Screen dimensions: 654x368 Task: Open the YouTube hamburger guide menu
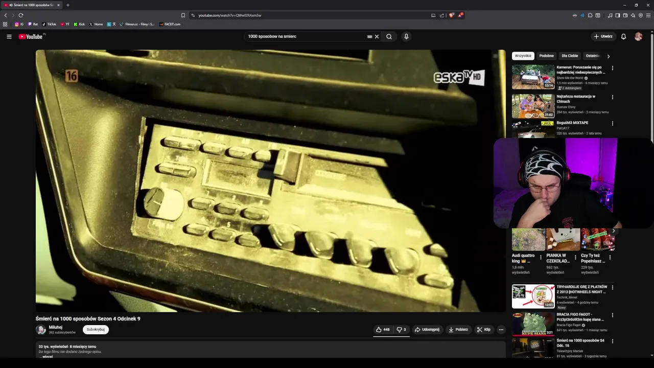point(9,36)
